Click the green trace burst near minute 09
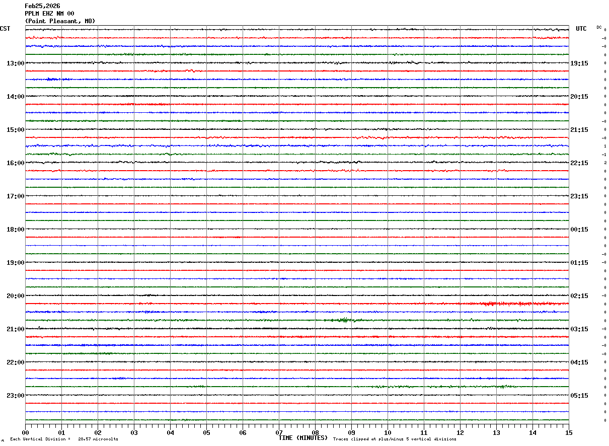 point(344,320)
